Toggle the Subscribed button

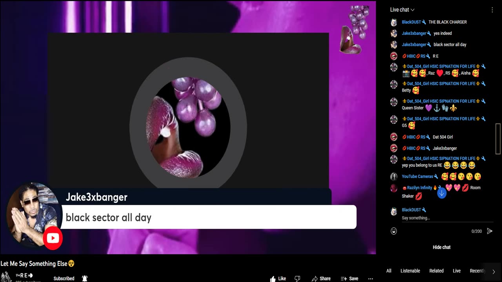pos(64,278)
